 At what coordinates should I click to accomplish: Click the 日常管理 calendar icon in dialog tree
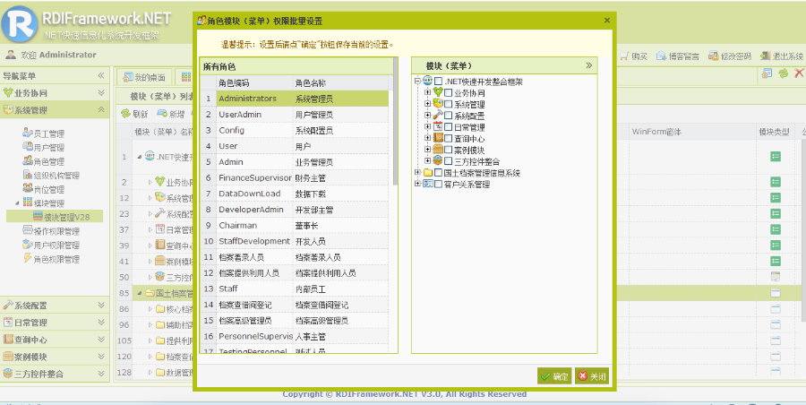pyautogui.click(x=438, y=126)
